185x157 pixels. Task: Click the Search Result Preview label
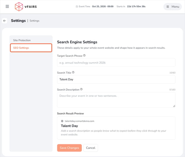point(70,113)
